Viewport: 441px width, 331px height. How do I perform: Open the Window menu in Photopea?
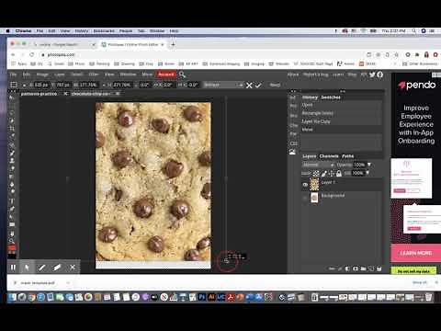coord(128,74)
